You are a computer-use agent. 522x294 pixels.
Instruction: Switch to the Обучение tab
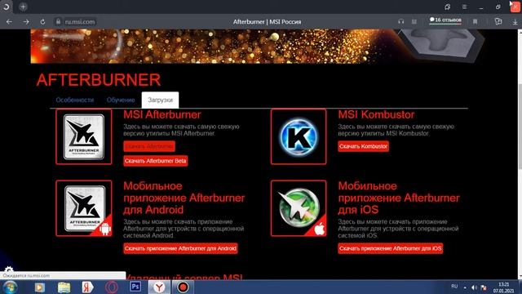(121, 100)
